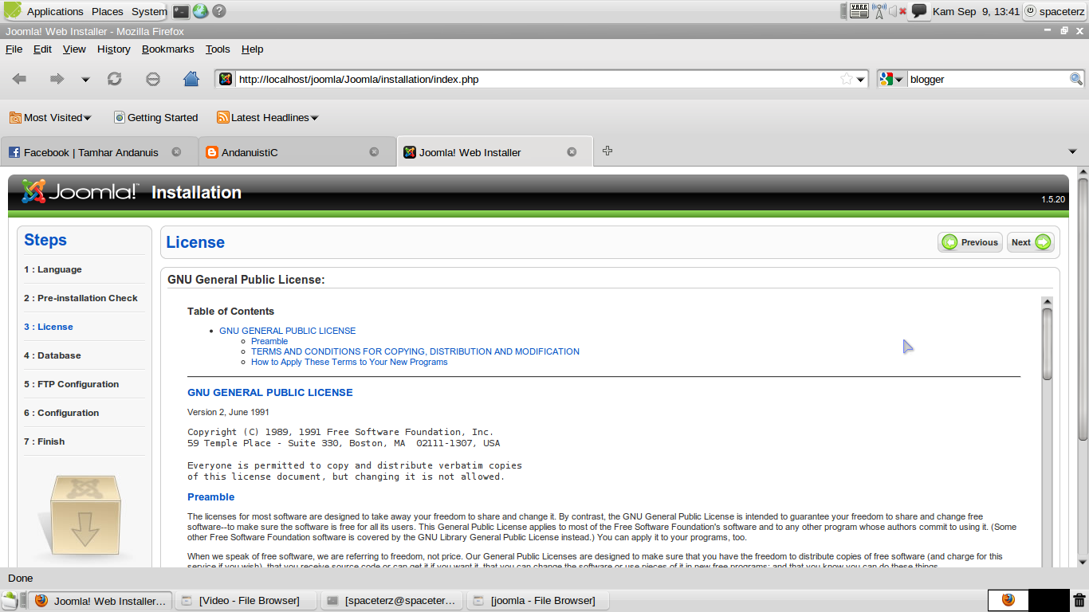Viewport: 1089px width, 612px height.
Task: Open the File menu
Action: tap(14, 49)
